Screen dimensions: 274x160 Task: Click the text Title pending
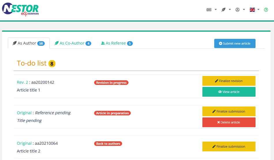pyautogui.click(x=29, y=121)
